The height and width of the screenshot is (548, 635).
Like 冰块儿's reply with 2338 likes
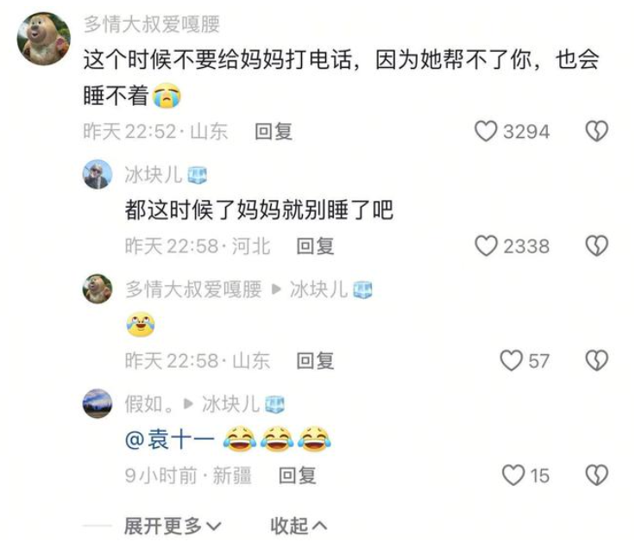click(486, 246)
